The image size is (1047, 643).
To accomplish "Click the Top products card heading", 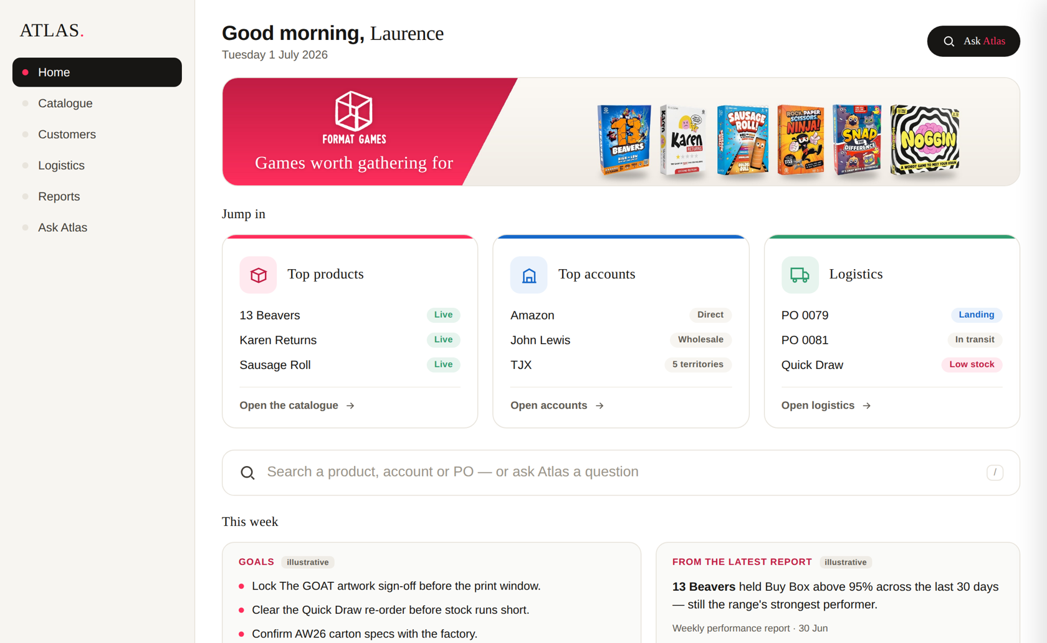I will [325, 274].
